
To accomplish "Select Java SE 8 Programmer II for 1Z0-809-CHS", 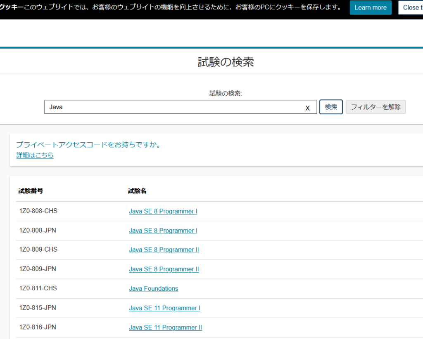I will coord(164,250).
